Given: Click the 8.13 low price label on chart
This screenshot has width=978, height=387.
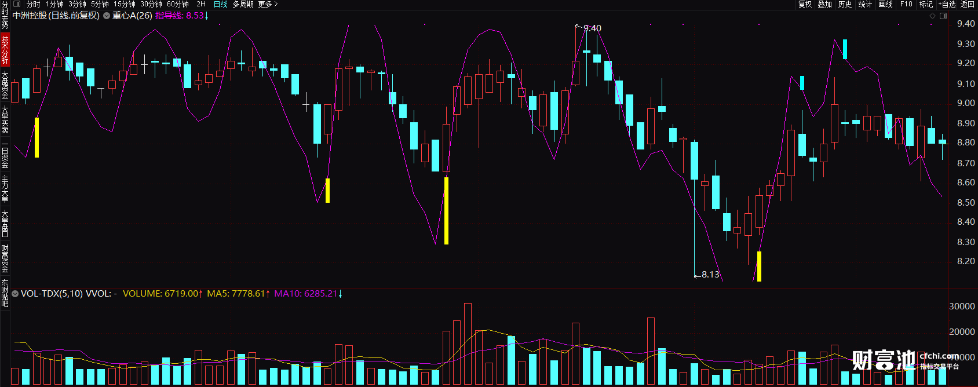Looking at the screenshot, I should (710, 275).
